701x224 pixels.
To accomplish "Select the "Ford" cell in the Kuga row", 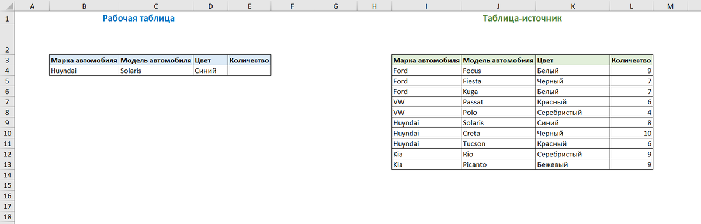I will pyautogui.click(x=426, y=92).
